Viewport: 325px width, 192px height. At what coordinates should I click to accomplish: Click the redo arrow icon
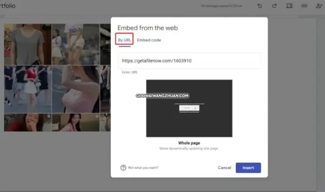coord(274,6)
